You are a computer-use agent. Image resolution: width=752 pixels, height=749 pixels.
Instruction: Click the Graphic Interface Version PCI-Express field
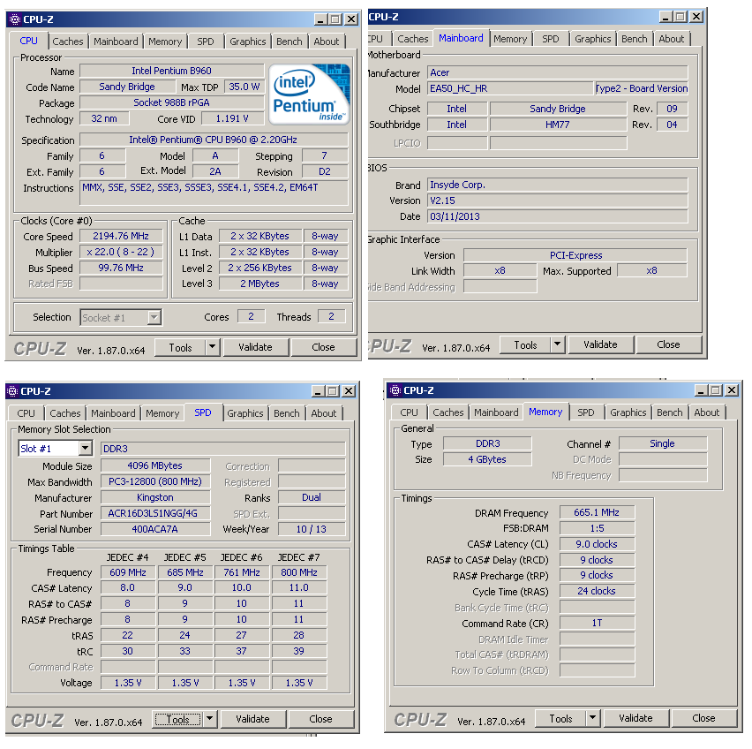tap(575, 255)
